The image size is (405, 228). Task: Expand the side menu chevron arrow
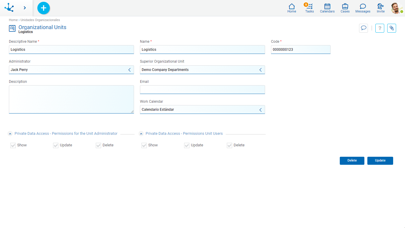tap(25, 8)
